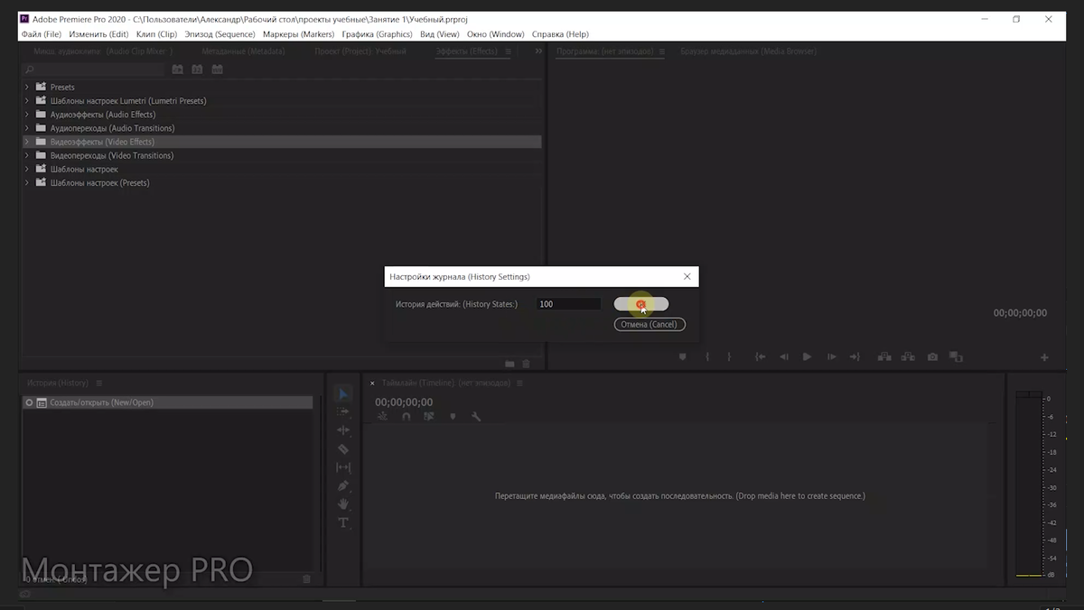Expand Шаблоны настроек (Presets) folder

pos(27,182)
